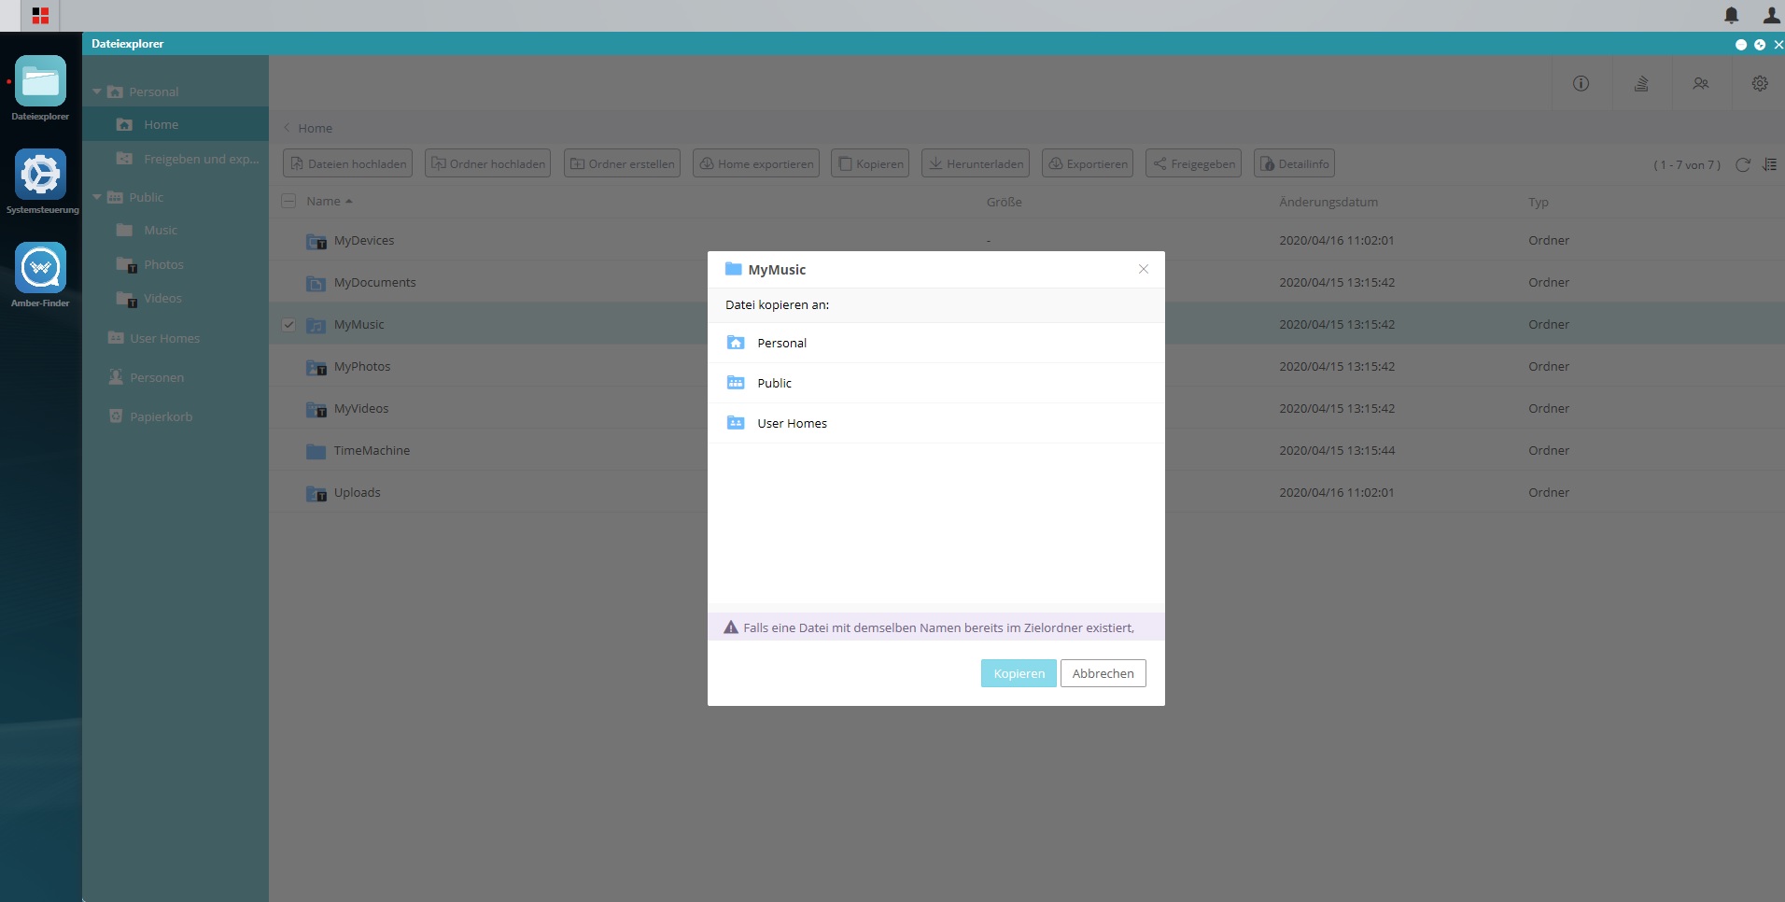Click the Freigegeben toolbar button
Viewport: 1785px width, 902px height.
pyautogui.click(x=1193, y=163)
